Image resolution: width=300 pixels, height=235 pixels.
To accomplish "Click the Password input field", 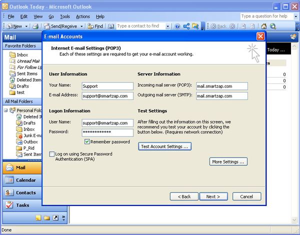I will (x=107, y=132).
